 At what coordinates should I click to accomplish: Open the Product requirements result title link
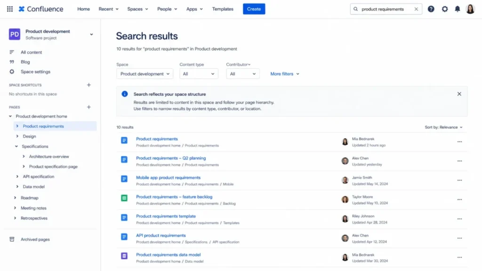coord(157,139)
